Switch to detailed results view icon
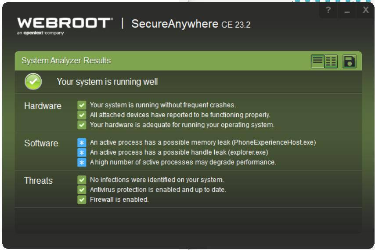 [x=331, y=62]
